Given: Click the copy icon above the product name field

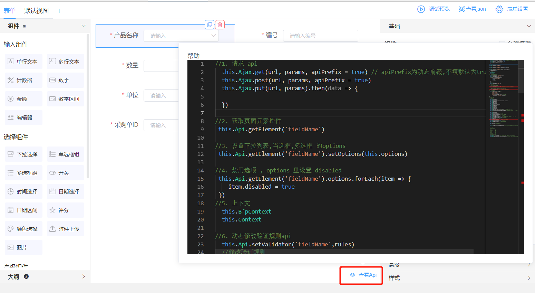Looking at the screenshot, I should tap(210, 25).
